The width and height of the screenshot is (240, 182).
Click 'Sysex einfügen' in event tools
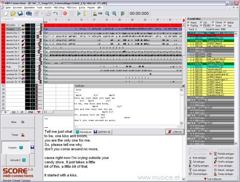point(223,166)
